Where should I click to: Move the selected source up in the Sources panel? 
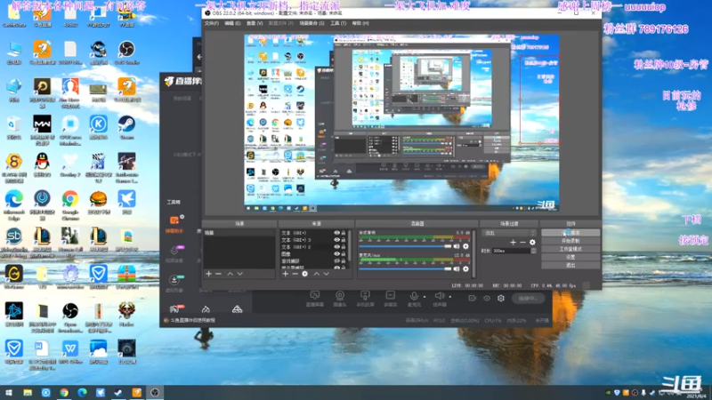pyautogui.click(x=317, y=274)
